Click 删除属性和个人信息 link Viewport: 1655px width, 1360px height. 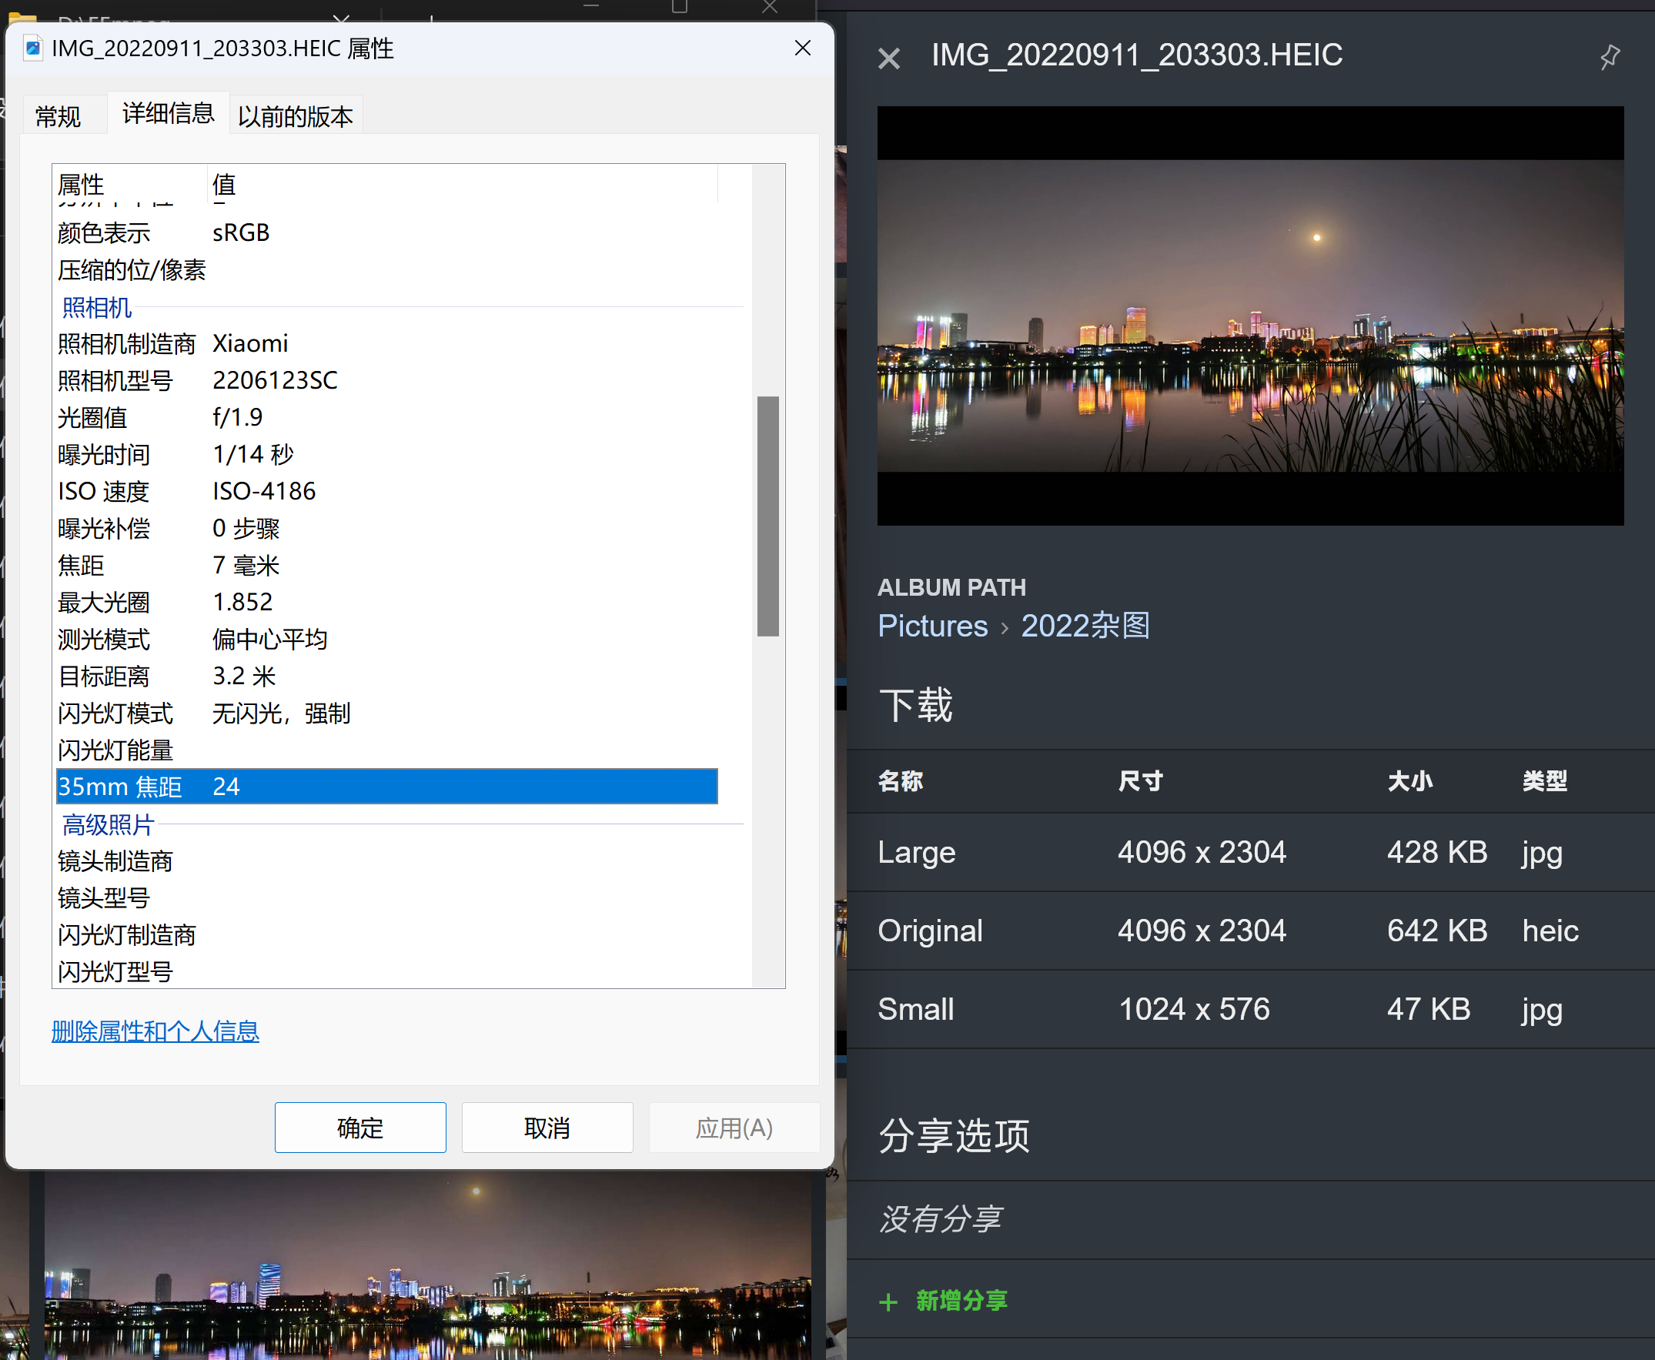tap(155, 1031)
